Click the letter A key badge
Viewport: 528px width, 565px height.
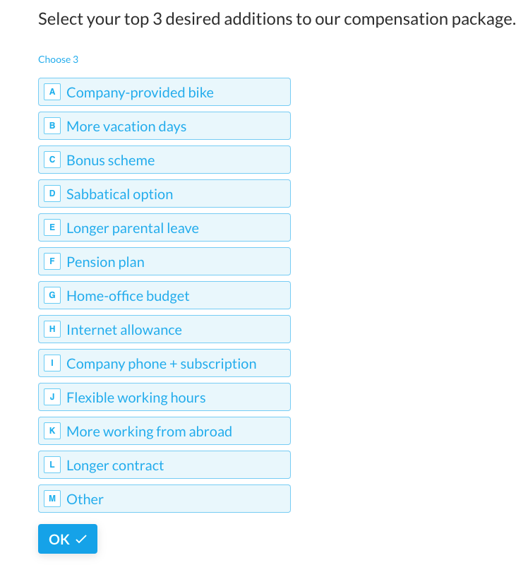[x=52, y=92]
